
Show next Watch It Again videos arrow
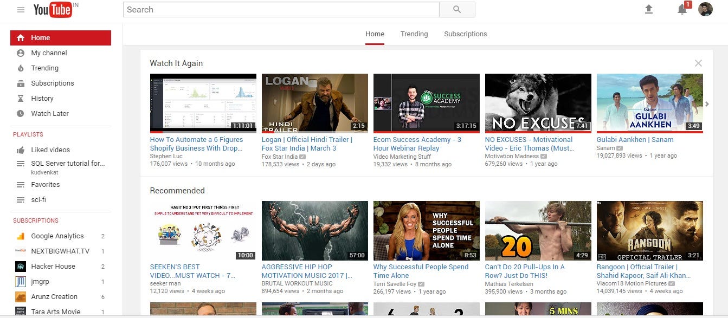[707, 104]
